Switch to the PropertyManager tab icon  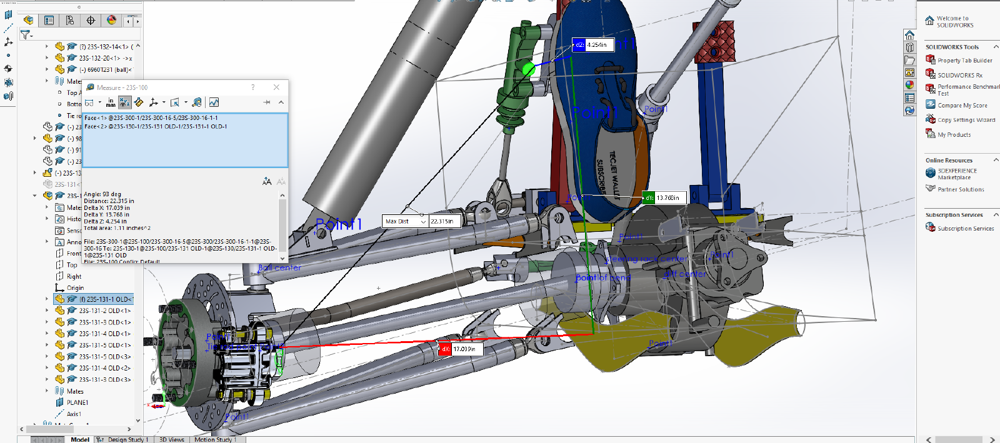click(x=49, y=21)
